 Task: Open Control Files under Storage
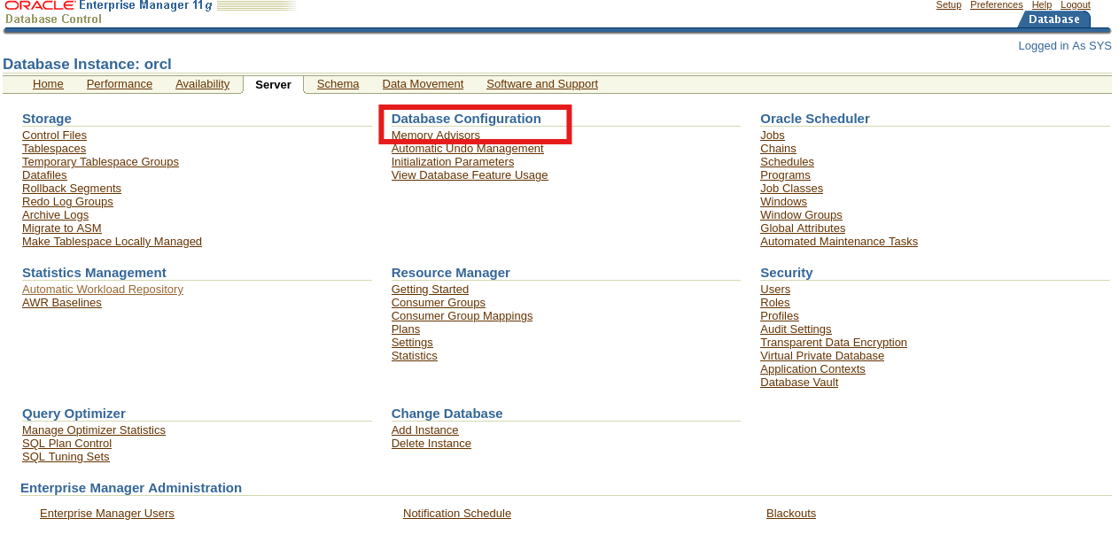click(54, 135)
